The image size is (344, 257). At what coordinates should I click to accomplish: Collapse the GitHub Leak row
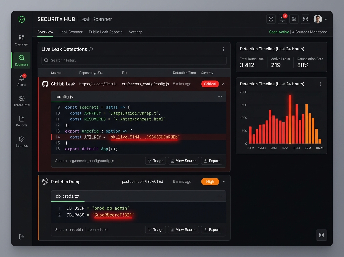pyautogui.click(x=224, y=84)
